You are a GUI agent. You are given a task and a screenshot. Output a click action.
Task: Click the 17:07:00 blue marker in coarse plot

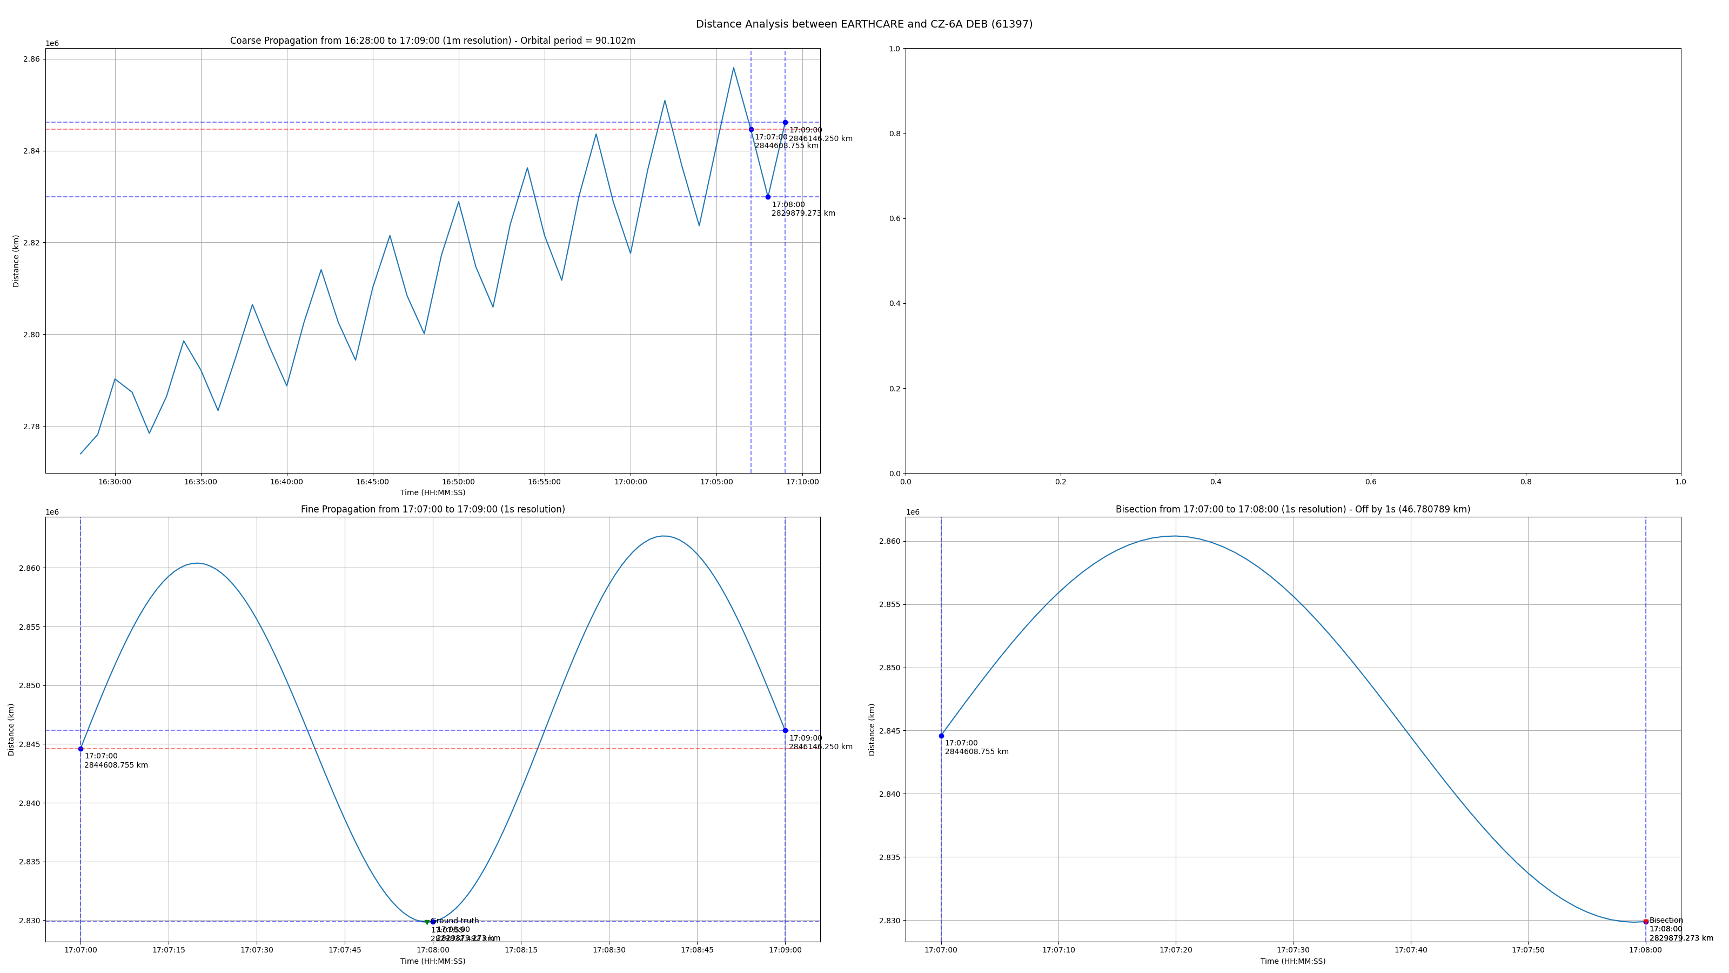pyautogui.click(x=751, y=130)
